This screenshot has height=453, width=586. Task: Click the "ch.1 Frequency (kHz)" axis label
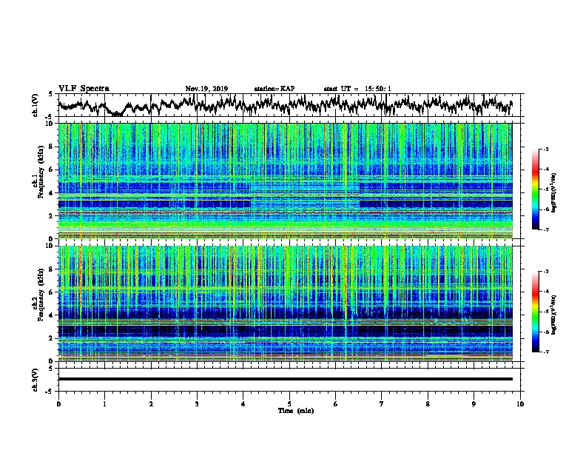pyautogui.click(x=38, y=172)
